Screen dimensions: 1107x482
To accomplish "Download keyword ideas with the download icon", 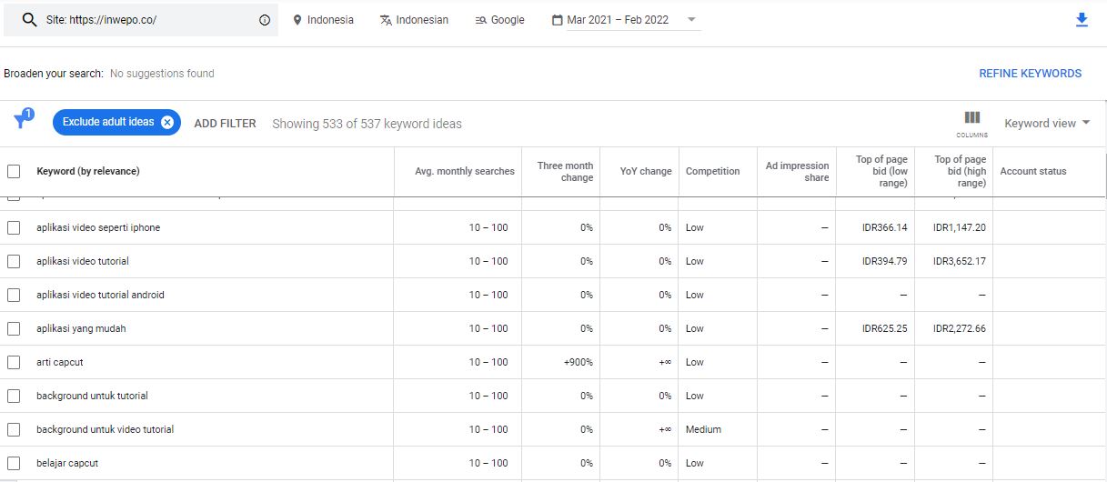I will (1082, 20).
